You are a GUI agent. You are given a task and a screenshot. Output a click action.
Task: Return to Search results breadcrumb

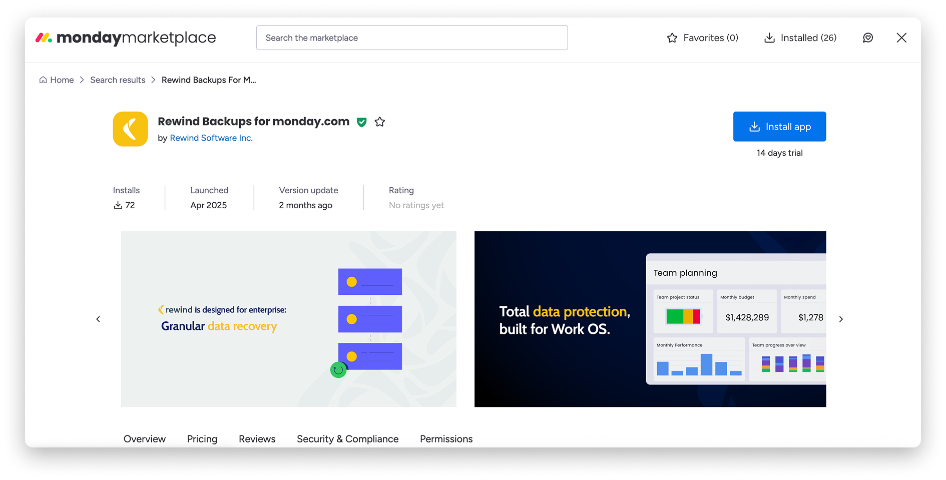[x=118, y=80]
